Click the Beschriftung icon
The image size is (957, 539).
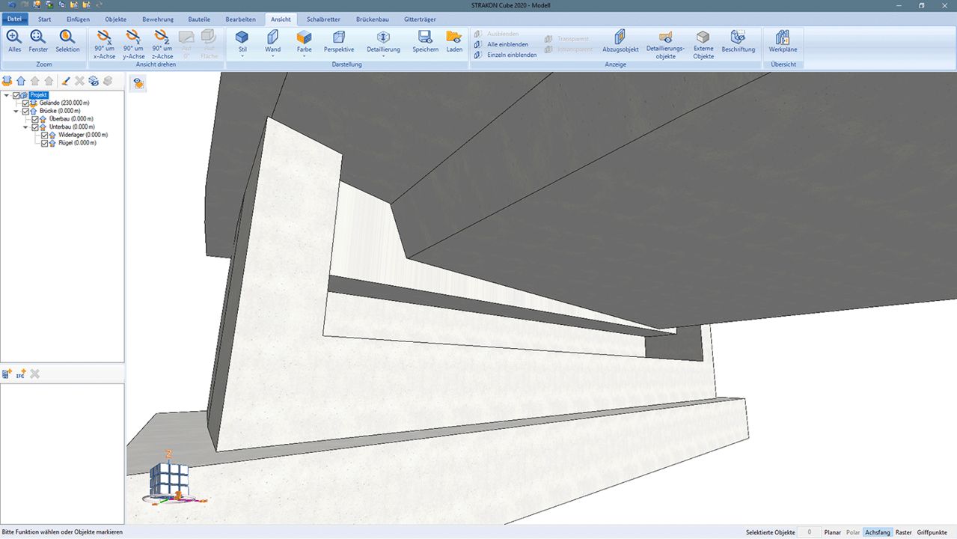point(738,40)
